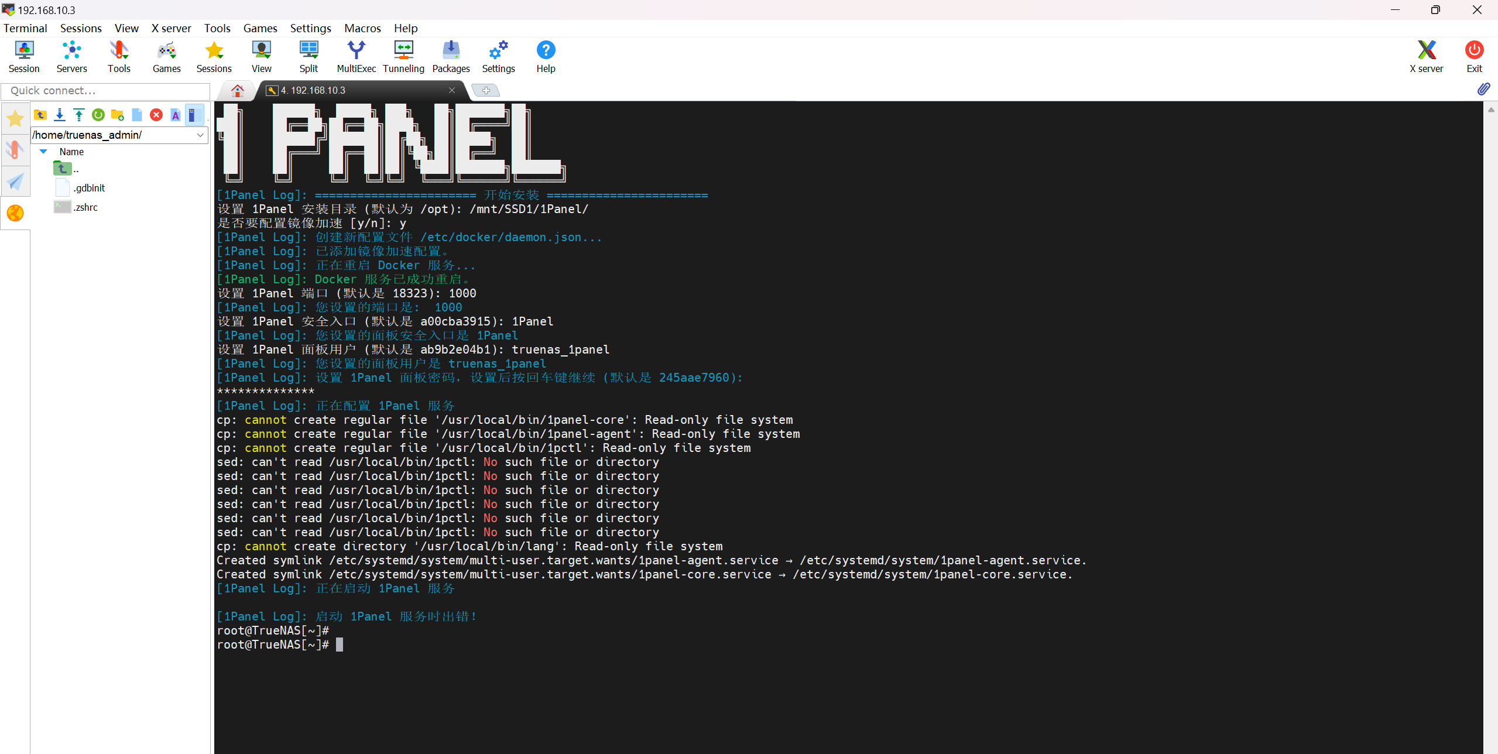Open the X server menu
1498x754 pixels.
tap(171, 28)
